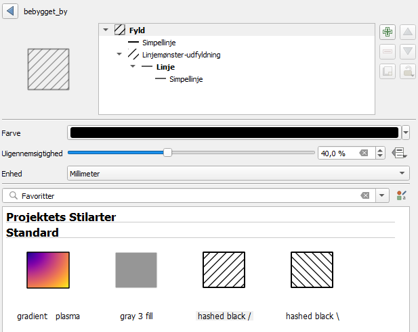
Task: Open the Enhed Millimeter dropdown
Action: (238, 173)
